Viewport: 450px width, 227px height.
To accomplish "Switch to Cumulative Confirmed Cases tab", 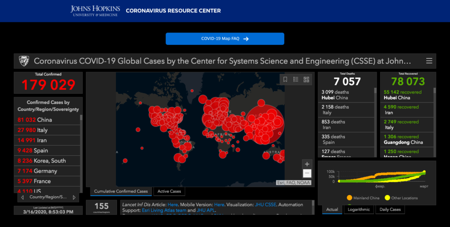I will 121,191.
